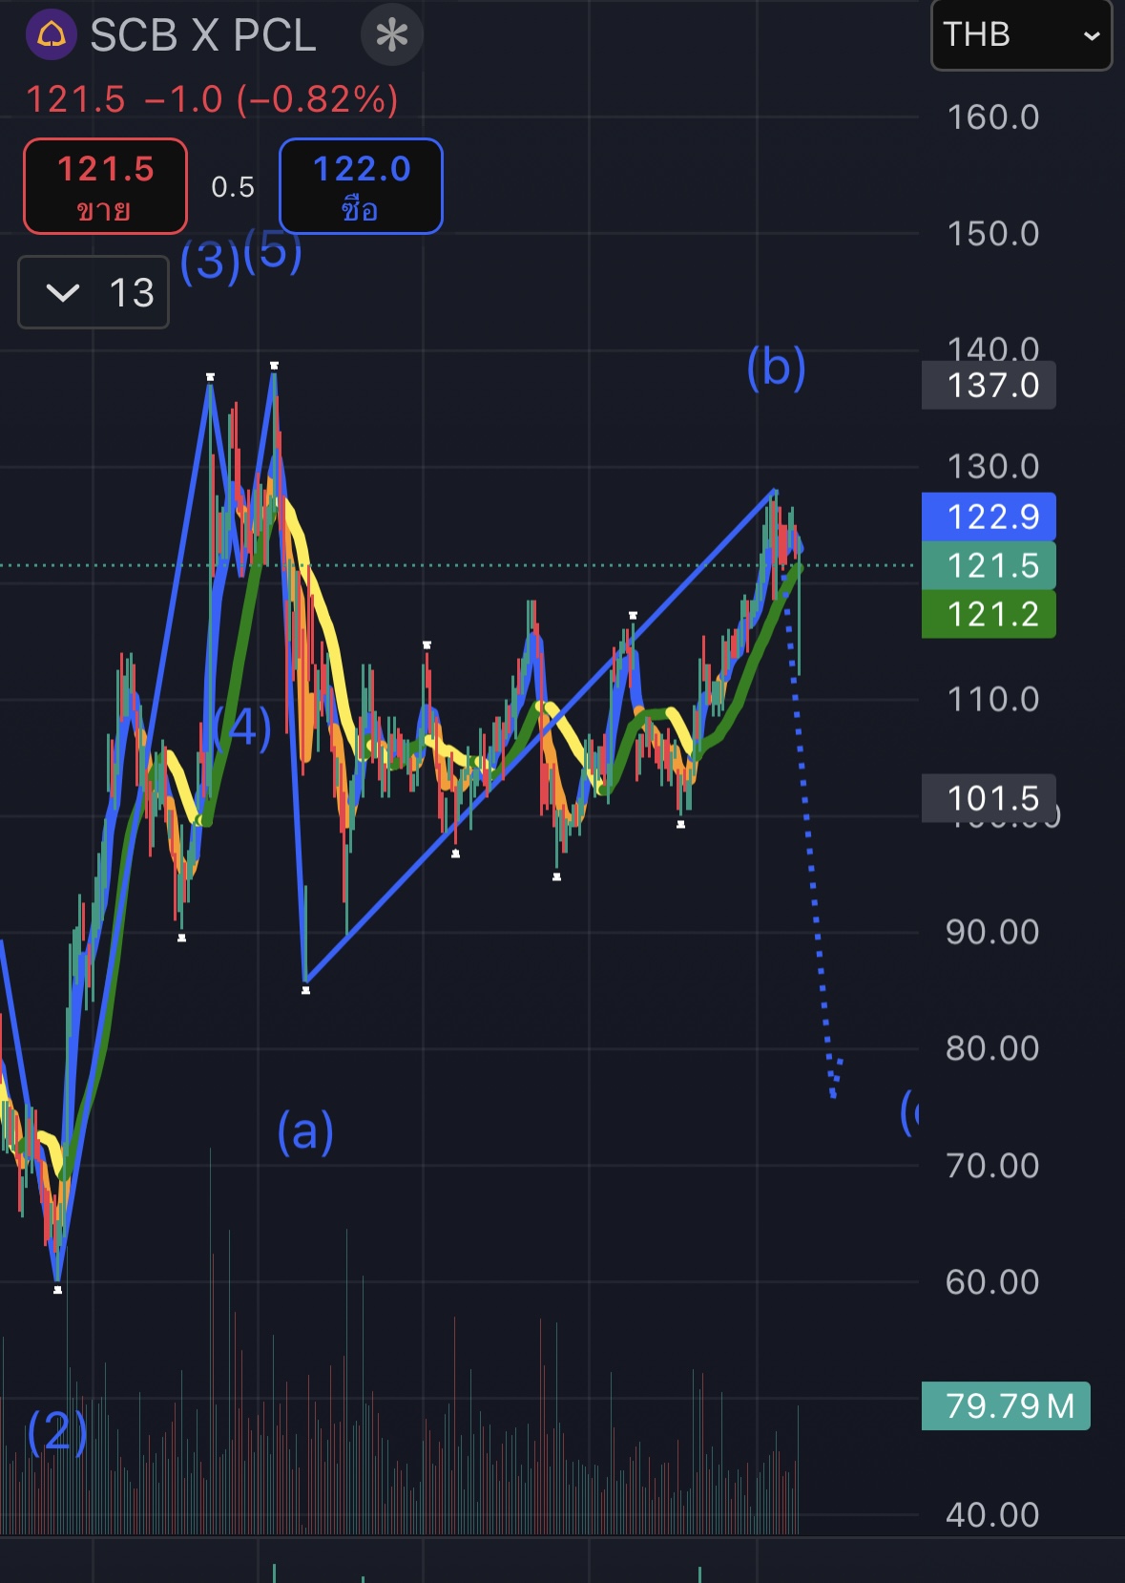This screenshot has width=1125, height=1583.
Task: Click the 60.00 price axis tick
Action: point(992,1282)
